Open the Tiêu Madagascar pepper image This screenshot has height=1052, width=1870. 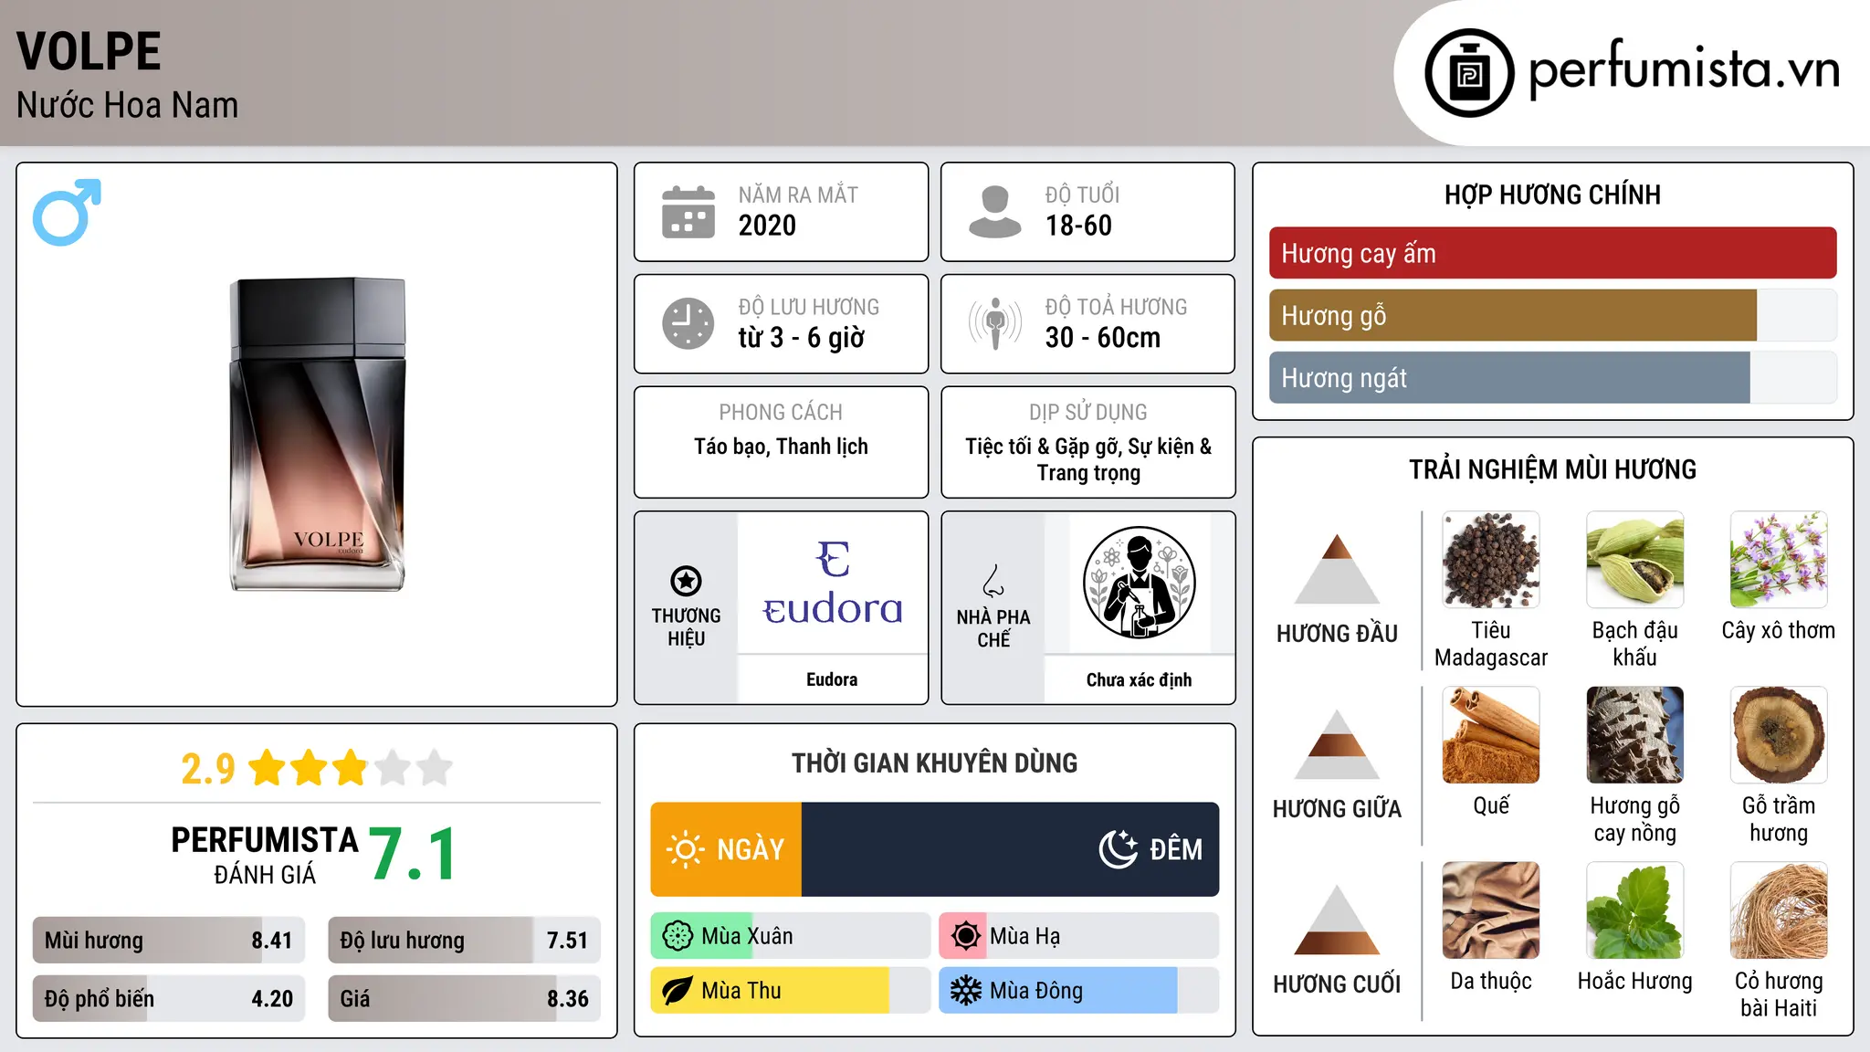[1491, 560]
